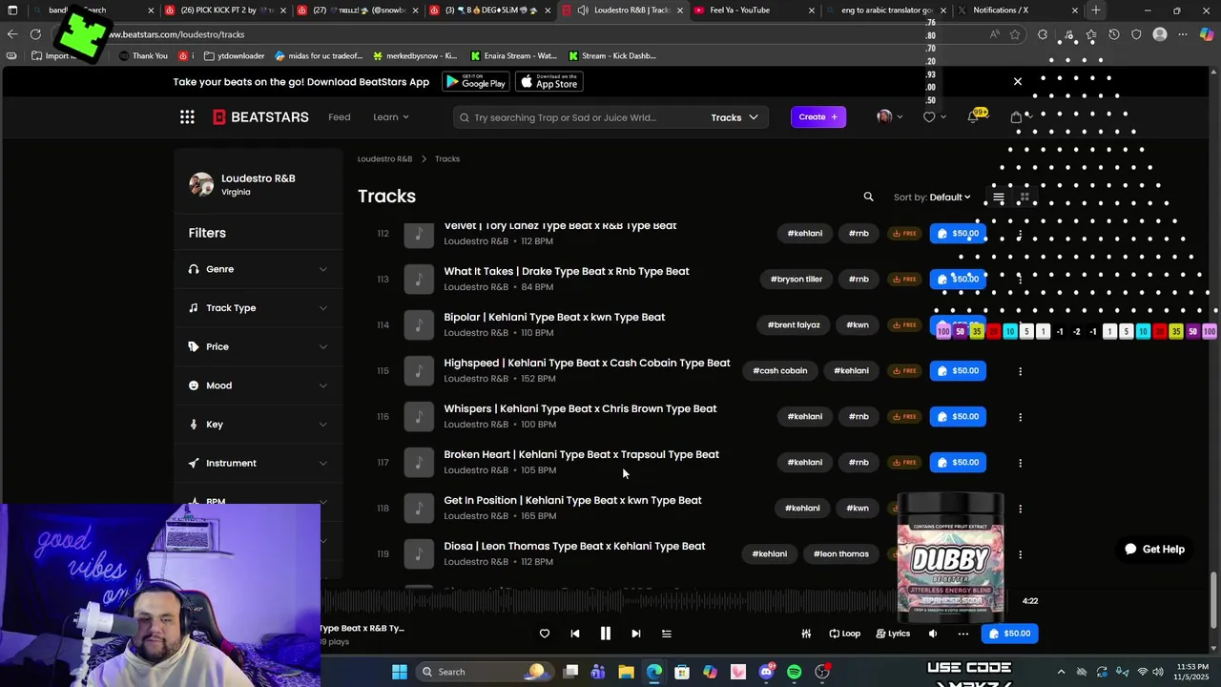This screenshot has height=687, width=1221.
Task: Toggle Loop in the player bar
Action: 844,634
